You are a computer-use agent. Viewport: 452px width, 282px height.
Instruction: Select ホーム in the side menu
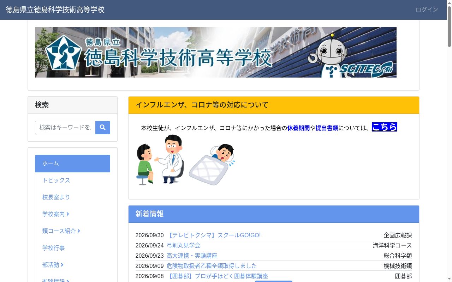pyautogui.click(x=72, y=164)
